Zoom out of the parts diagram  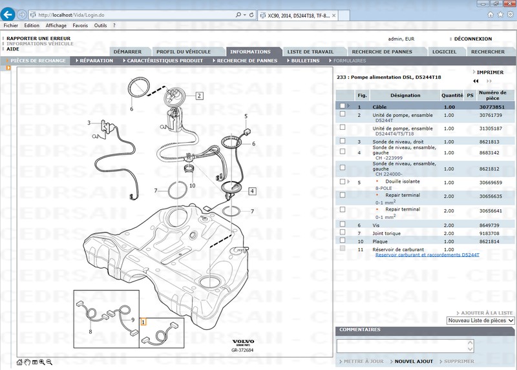[49, 362]
